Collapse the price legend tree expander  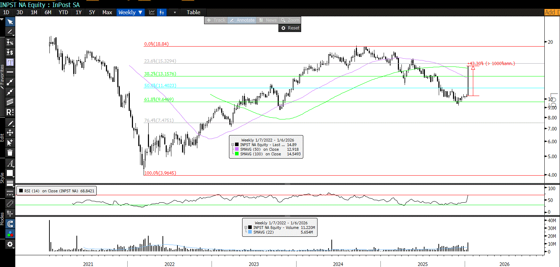click(x=233, y=145)
